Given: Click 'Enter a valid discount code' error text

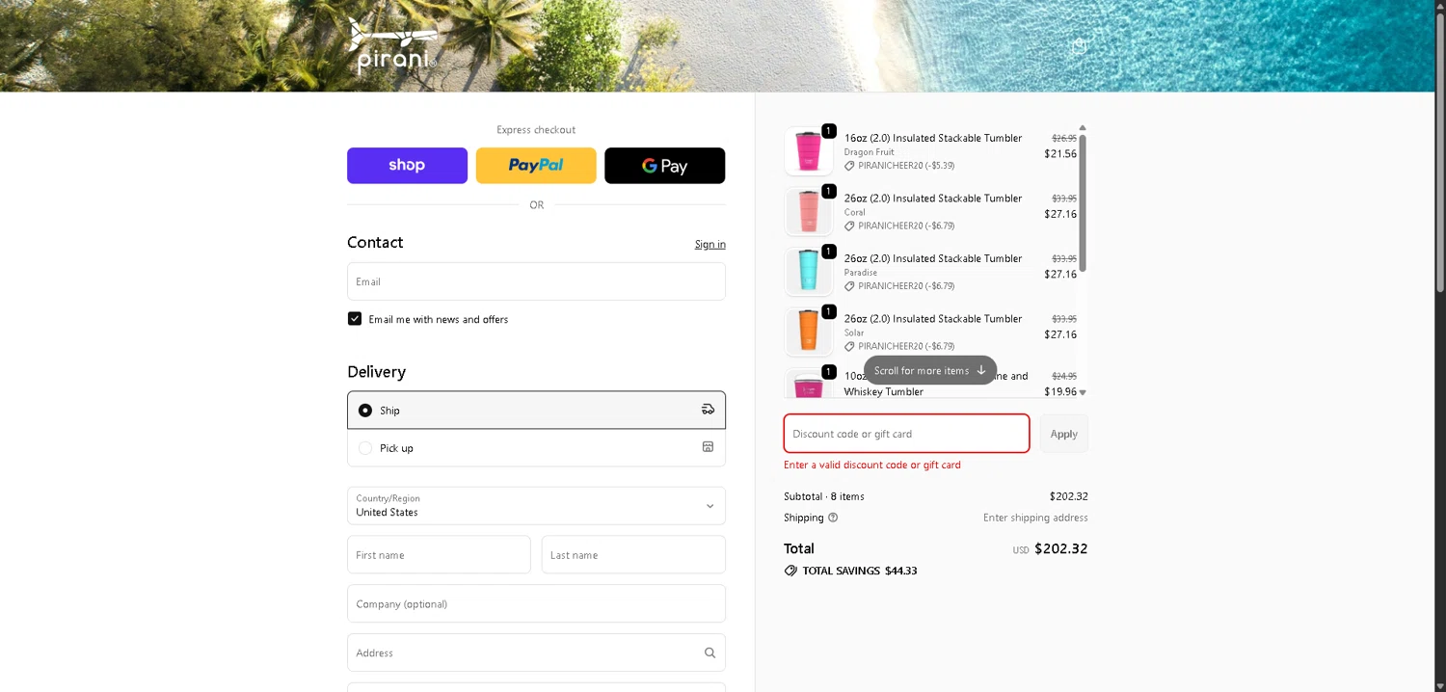Looking at the screenshot, I should tap(872, 465).
